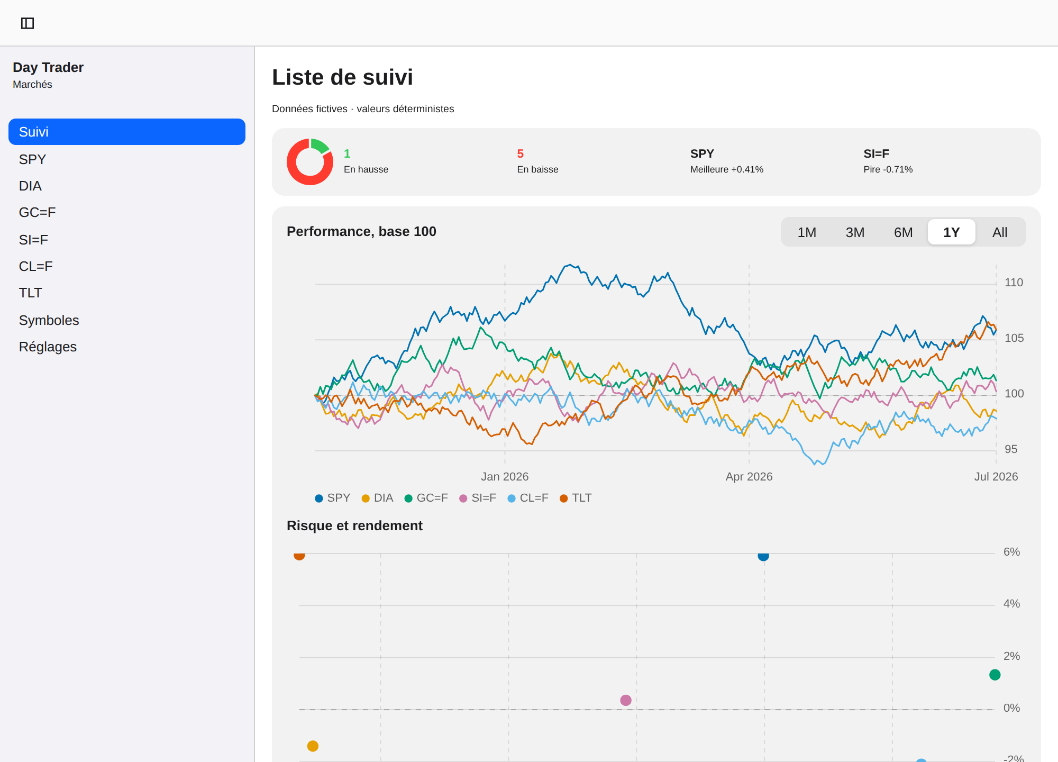
Task: Open the Réglages settings page
Action: point(127,347)
